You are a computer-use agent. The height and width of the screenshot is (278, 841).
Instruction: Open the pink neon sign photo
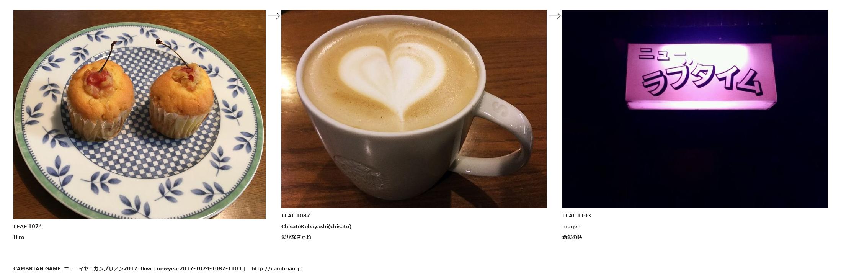[x=695, y=109]
